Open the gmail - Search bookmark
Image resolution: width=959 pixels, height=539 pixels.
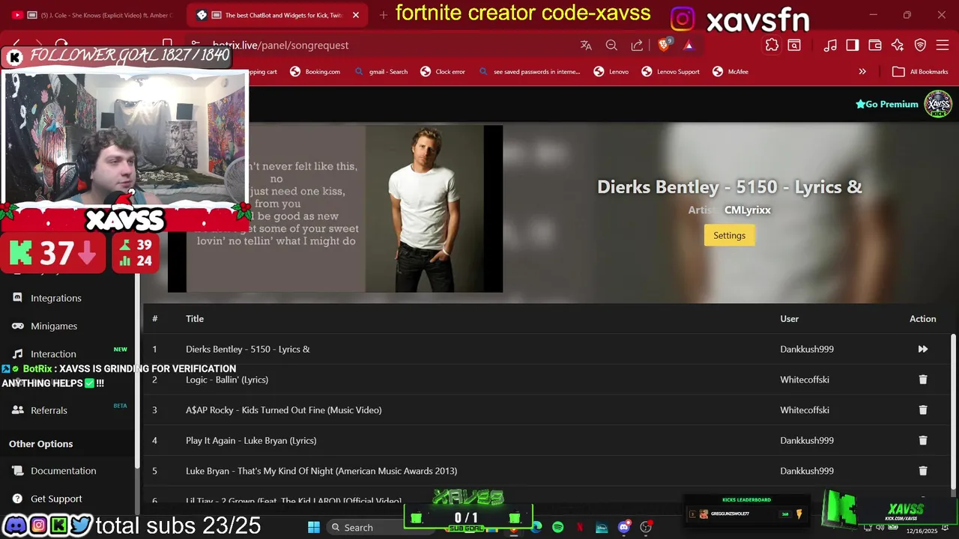coord(381,72)
